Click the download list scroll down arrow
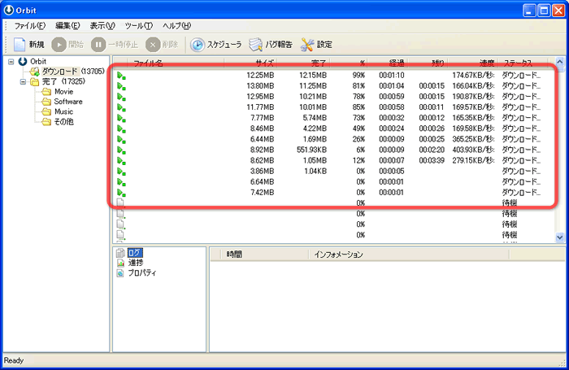This screenshot has height=370, width=569. click(x=560, y=237)
